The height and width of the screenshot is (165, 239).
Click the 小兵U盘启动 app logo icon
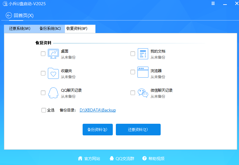click(5, 4)
